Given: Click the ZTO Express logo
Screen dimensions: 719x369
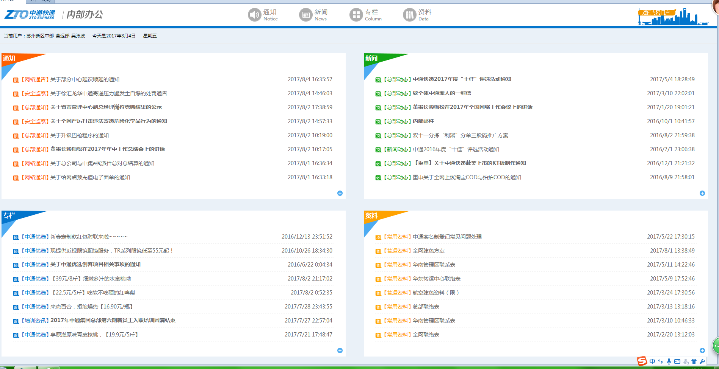Looking at the screenshot, I should click(x=30, y=15).
